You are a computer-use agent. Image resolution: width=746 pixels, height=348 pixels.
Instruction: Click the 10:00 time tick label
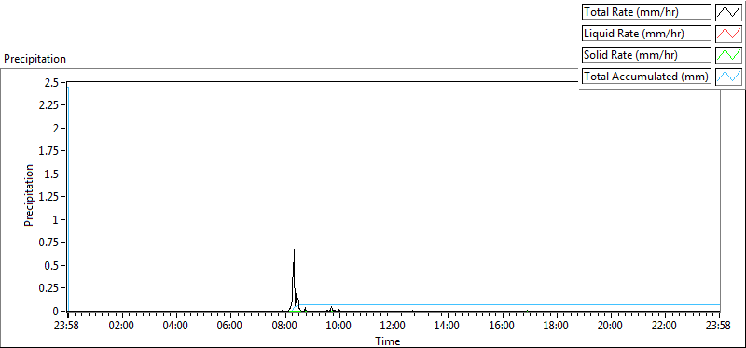coord(339,327)
